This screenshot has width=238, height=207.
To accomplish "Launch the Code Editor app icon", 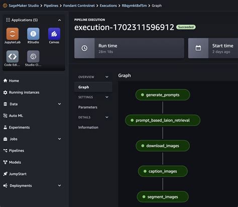I will click(x=13, y=56).
